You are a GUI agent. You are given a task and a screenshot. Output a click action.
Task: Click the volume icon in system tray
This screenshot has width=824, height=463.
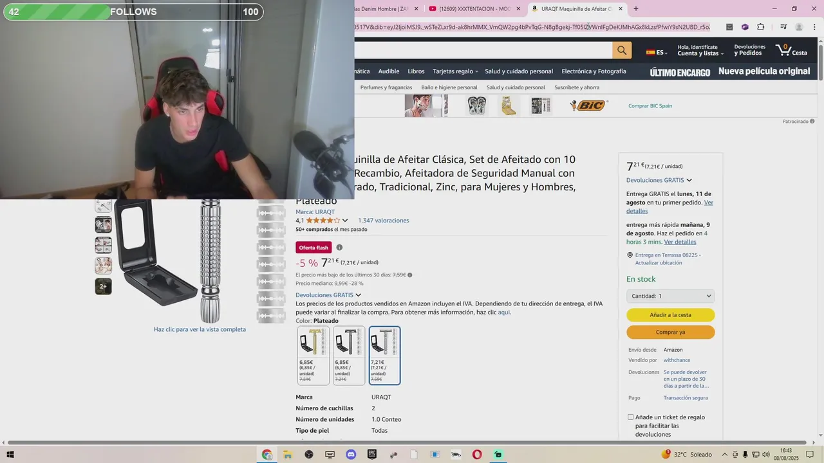[x=766, y=455]
